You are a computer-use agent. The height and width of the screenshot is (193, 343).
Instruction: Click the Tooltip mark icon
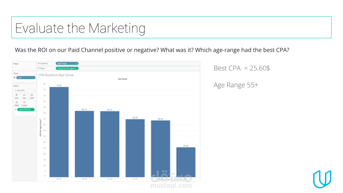(24, 103)
